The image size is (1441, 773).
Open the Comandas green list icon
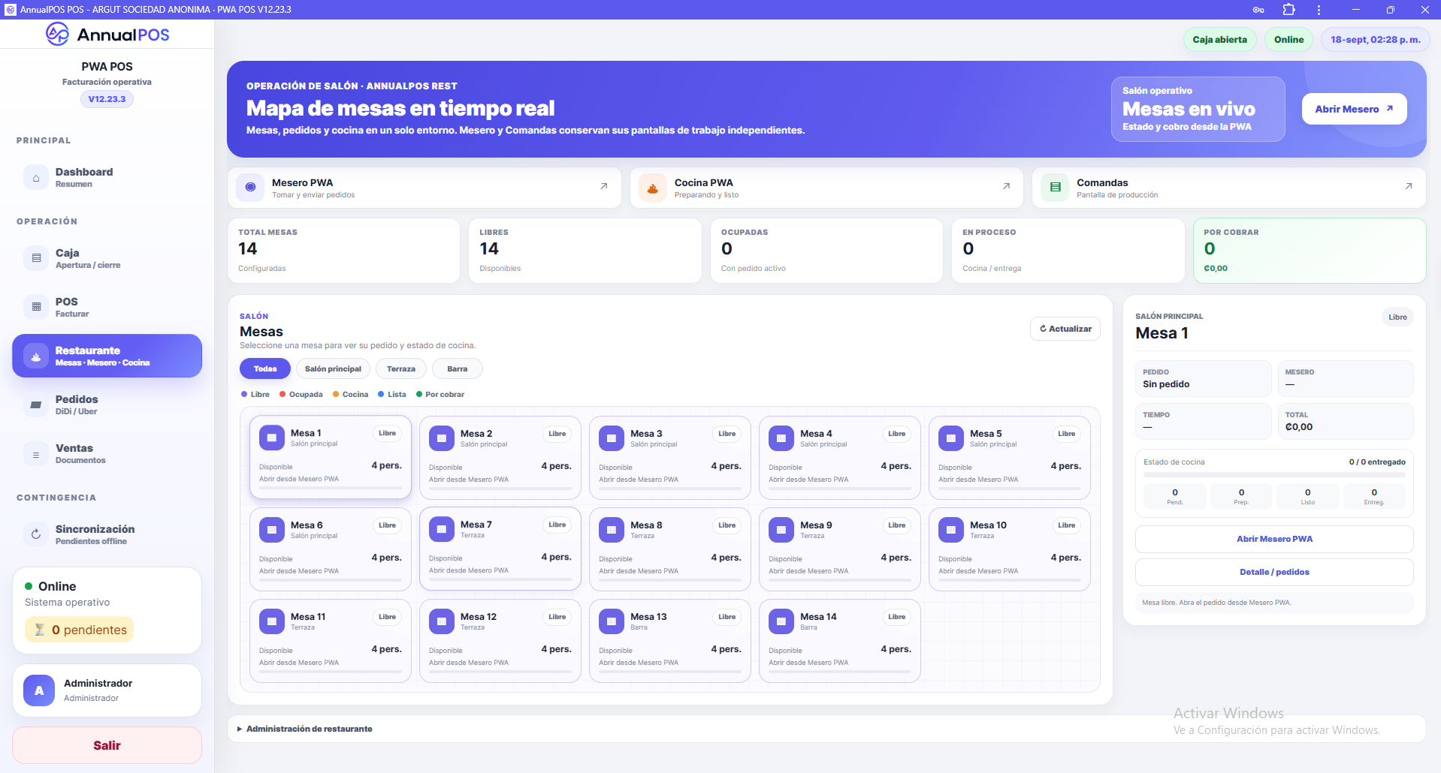(1055, 188)
